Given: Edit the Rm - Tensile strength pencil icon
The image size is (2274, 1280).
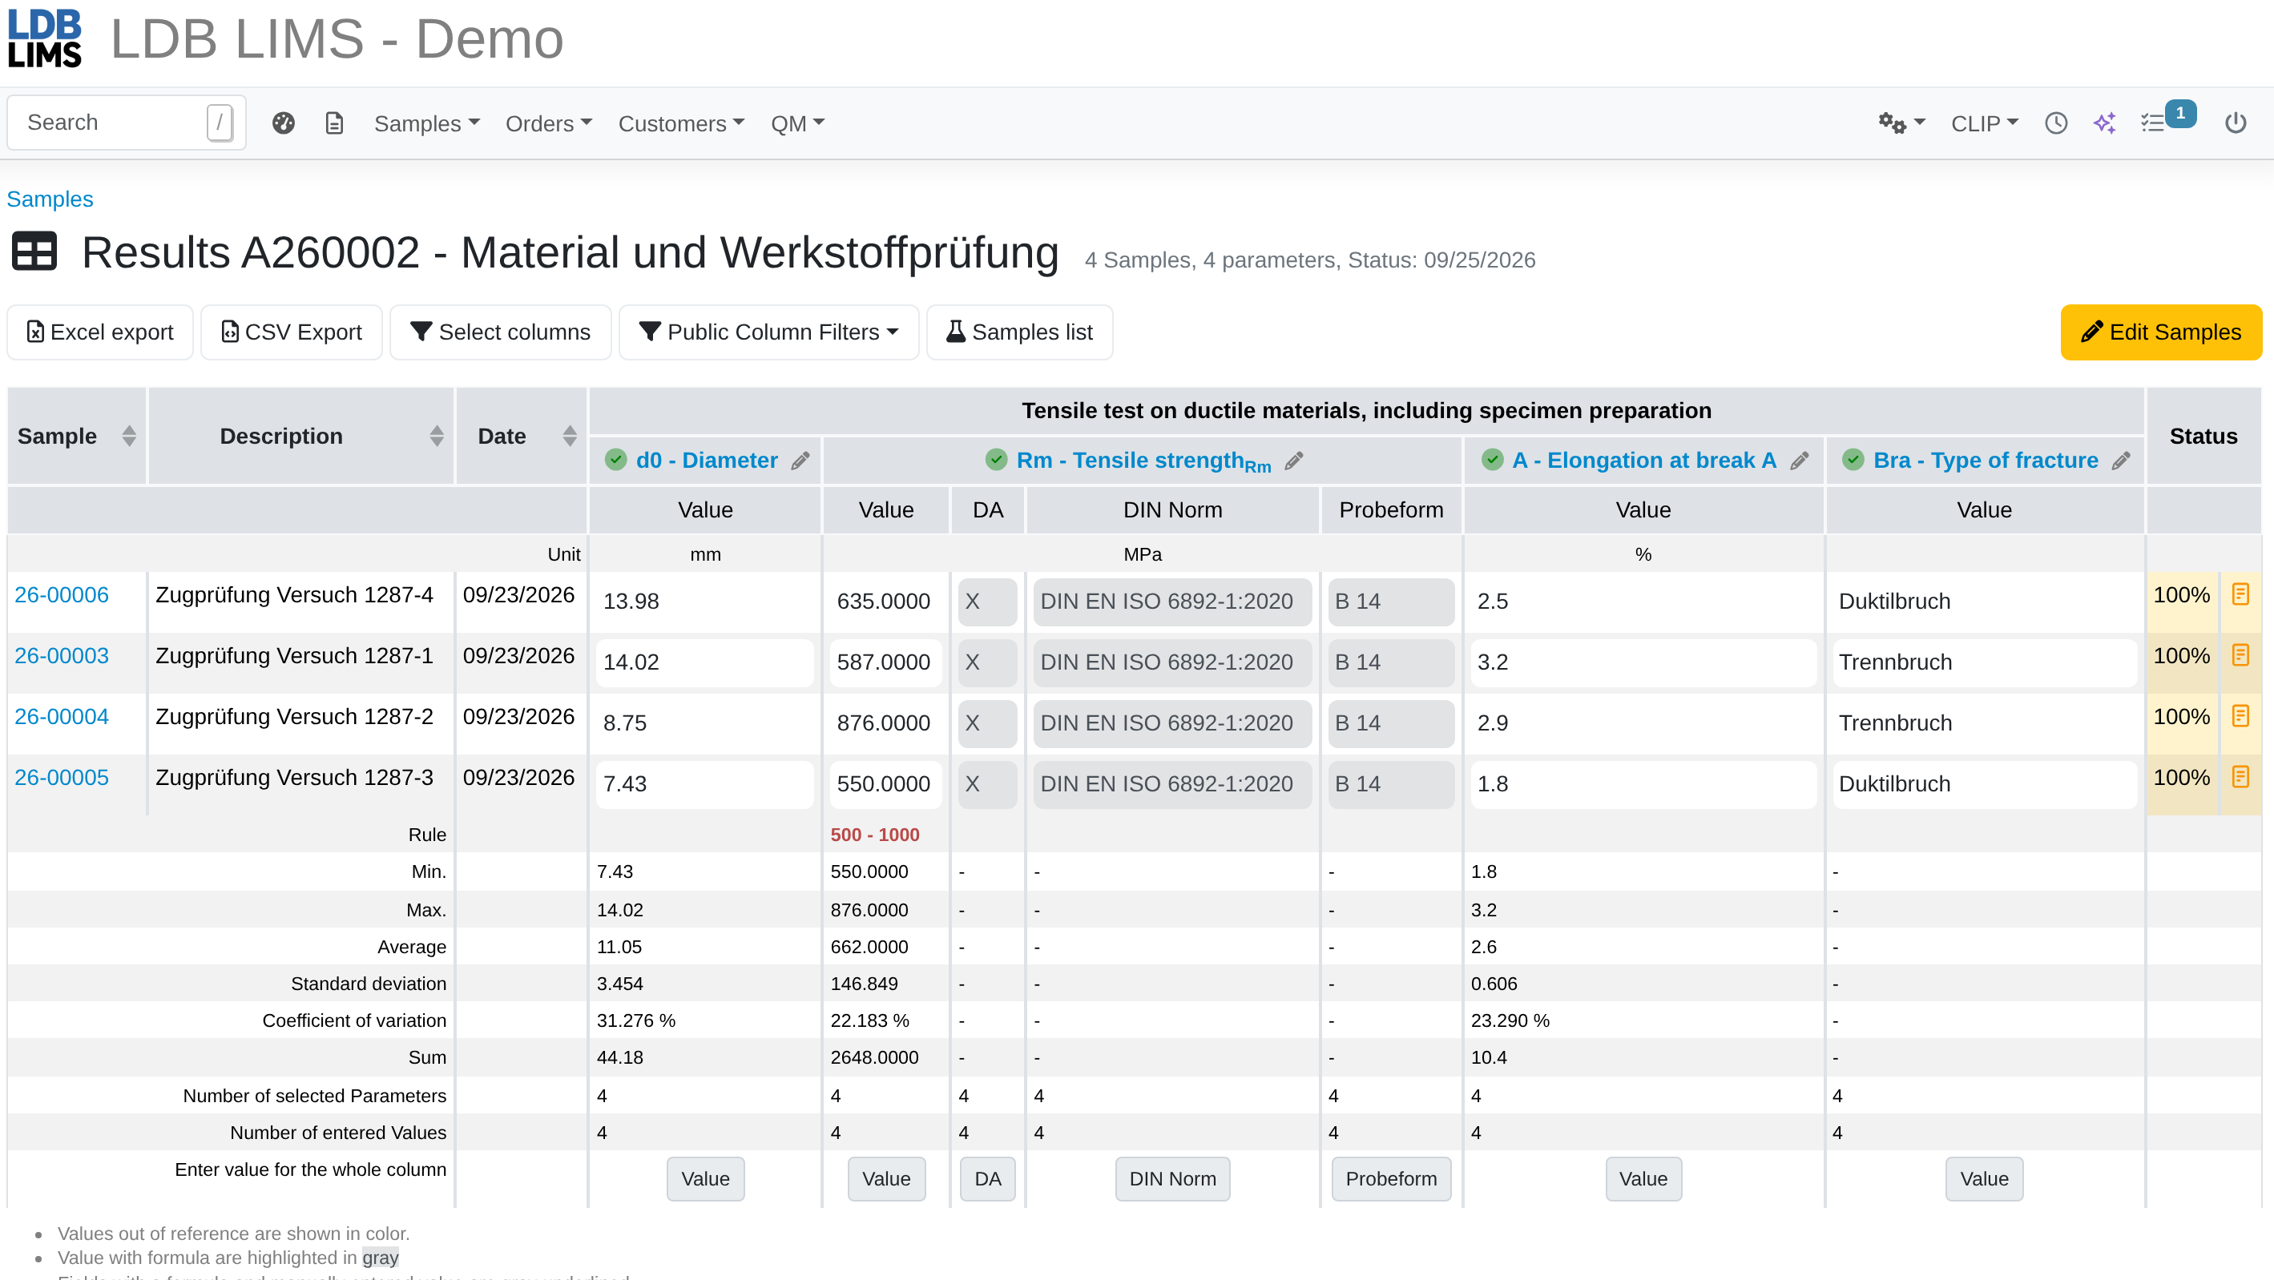Looking at the screenshot, I should click(1294, 461).
